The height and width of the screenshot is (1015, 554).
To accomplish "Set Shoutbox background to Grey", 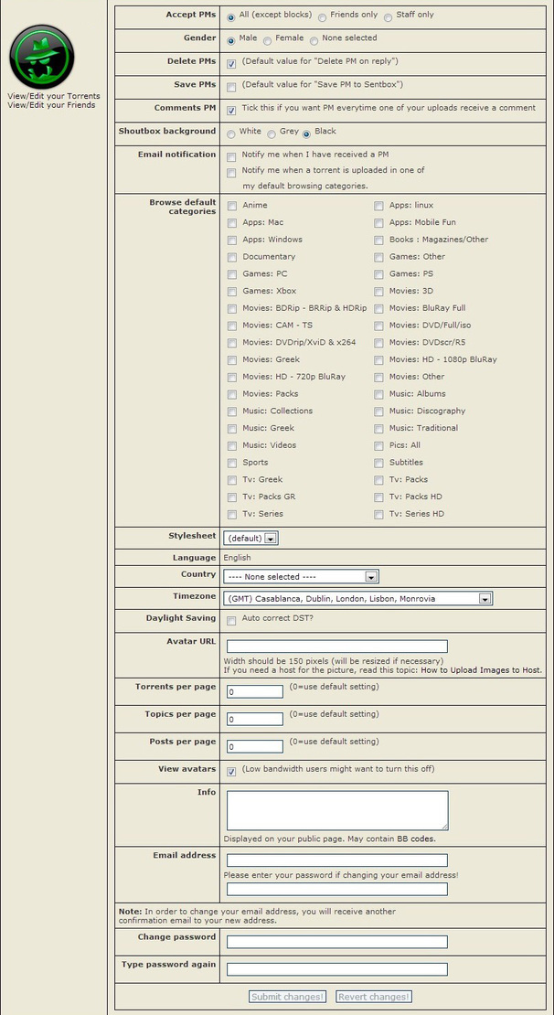I will pos(272,134).
